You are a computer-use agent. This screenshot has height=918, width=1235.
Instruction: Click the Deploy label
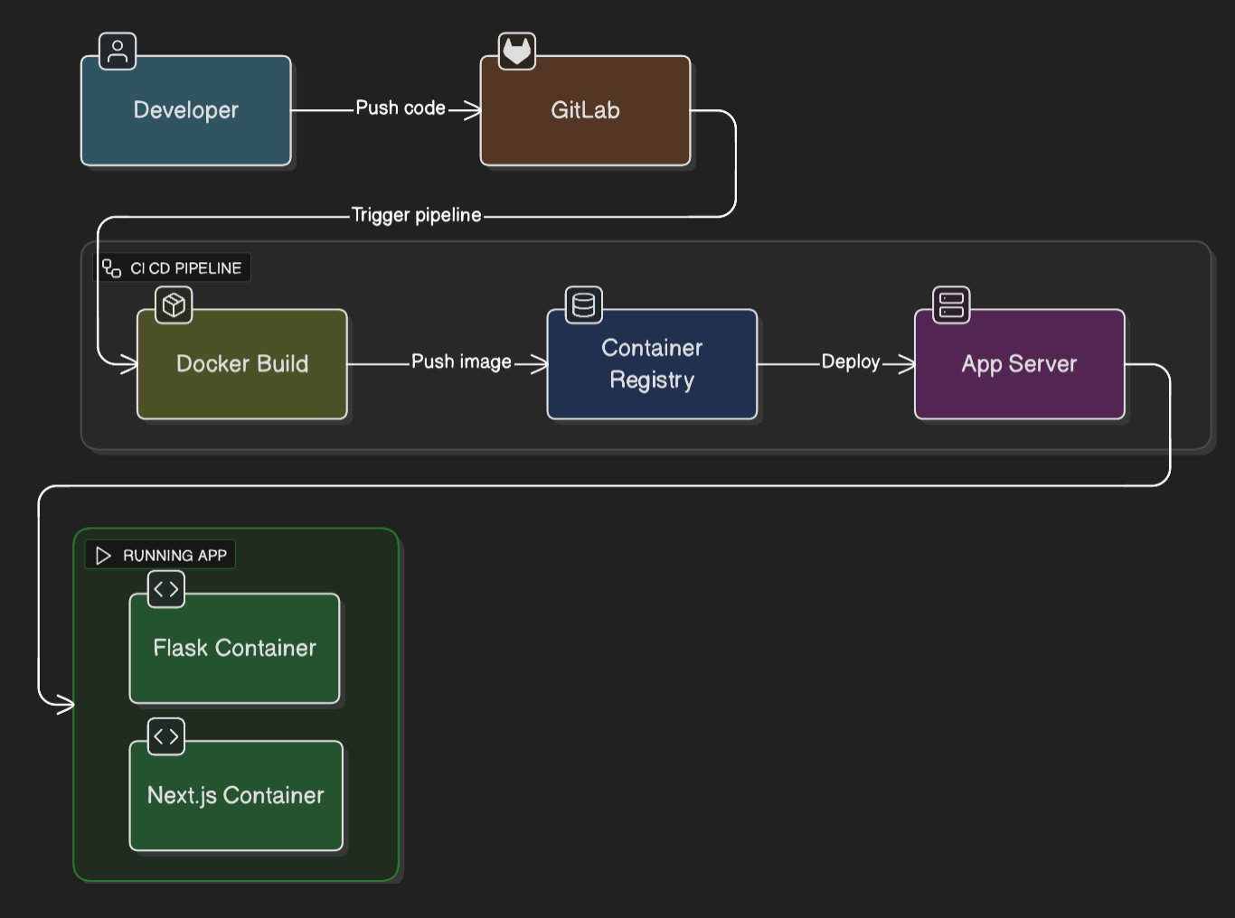(851, 361)
